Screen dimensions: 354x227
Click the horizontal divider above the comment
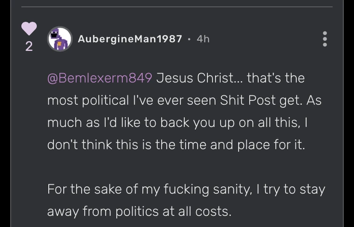tap(177, 7)
